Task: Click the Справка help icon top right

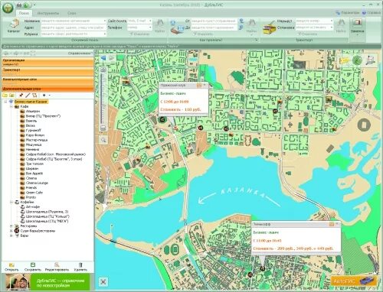Action: coord(364,12)
